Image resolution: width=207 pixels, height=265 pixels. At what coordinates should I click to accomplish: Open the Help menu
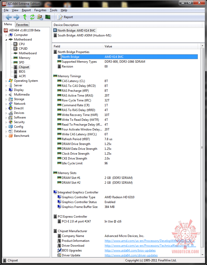tap(64, 10)
